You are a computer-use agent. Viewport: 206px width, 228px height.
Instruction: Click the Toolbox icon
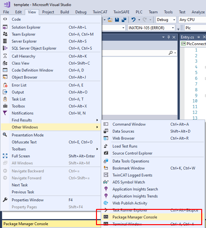(x=5, y=106)
